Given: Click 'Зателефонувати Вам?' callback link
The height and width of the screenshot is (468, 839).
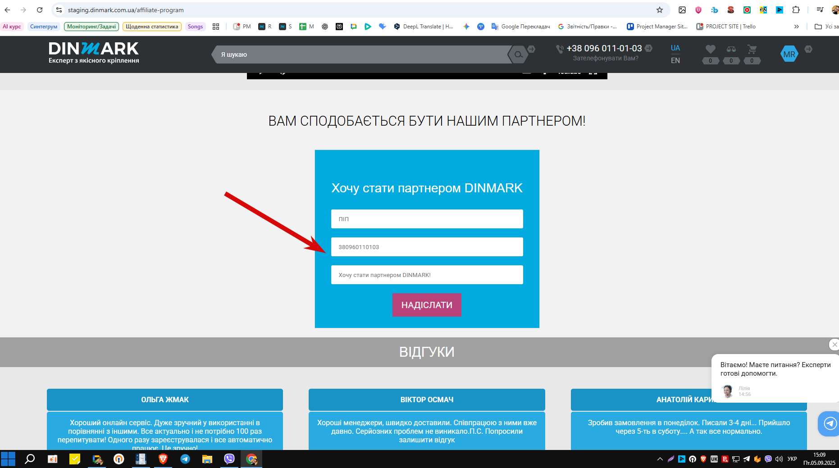Looking at the screenshot, I should [605, 58].
